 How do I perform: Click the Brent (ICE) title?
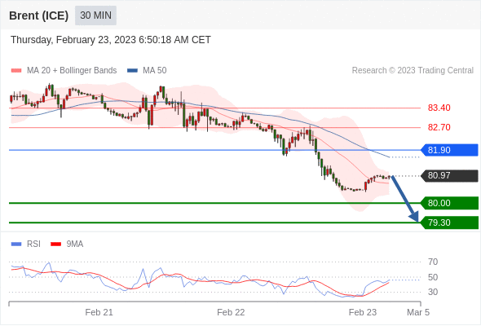point(38,15)
